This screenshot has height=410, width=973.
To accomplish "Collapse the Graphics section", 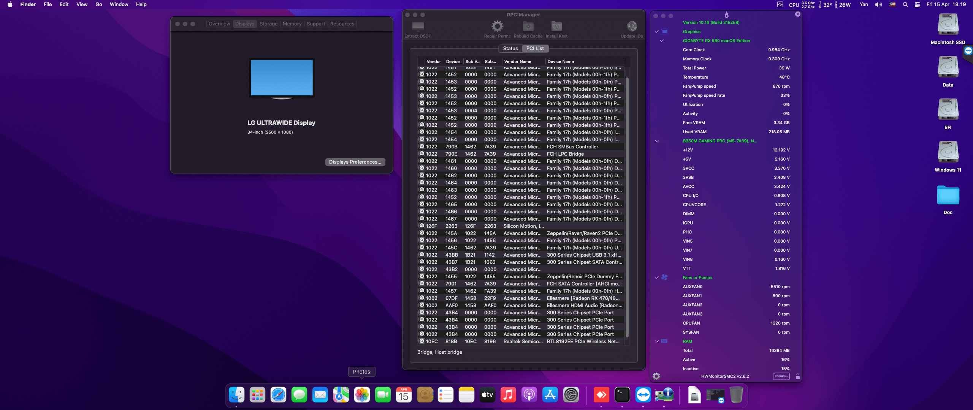I will 656,32.
